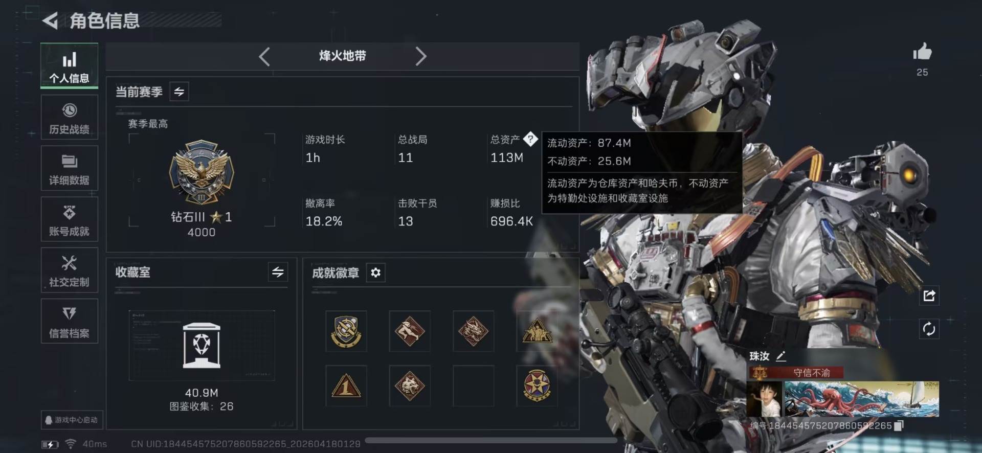Click the 游戏中心启动 button

[x=72, y=420]
